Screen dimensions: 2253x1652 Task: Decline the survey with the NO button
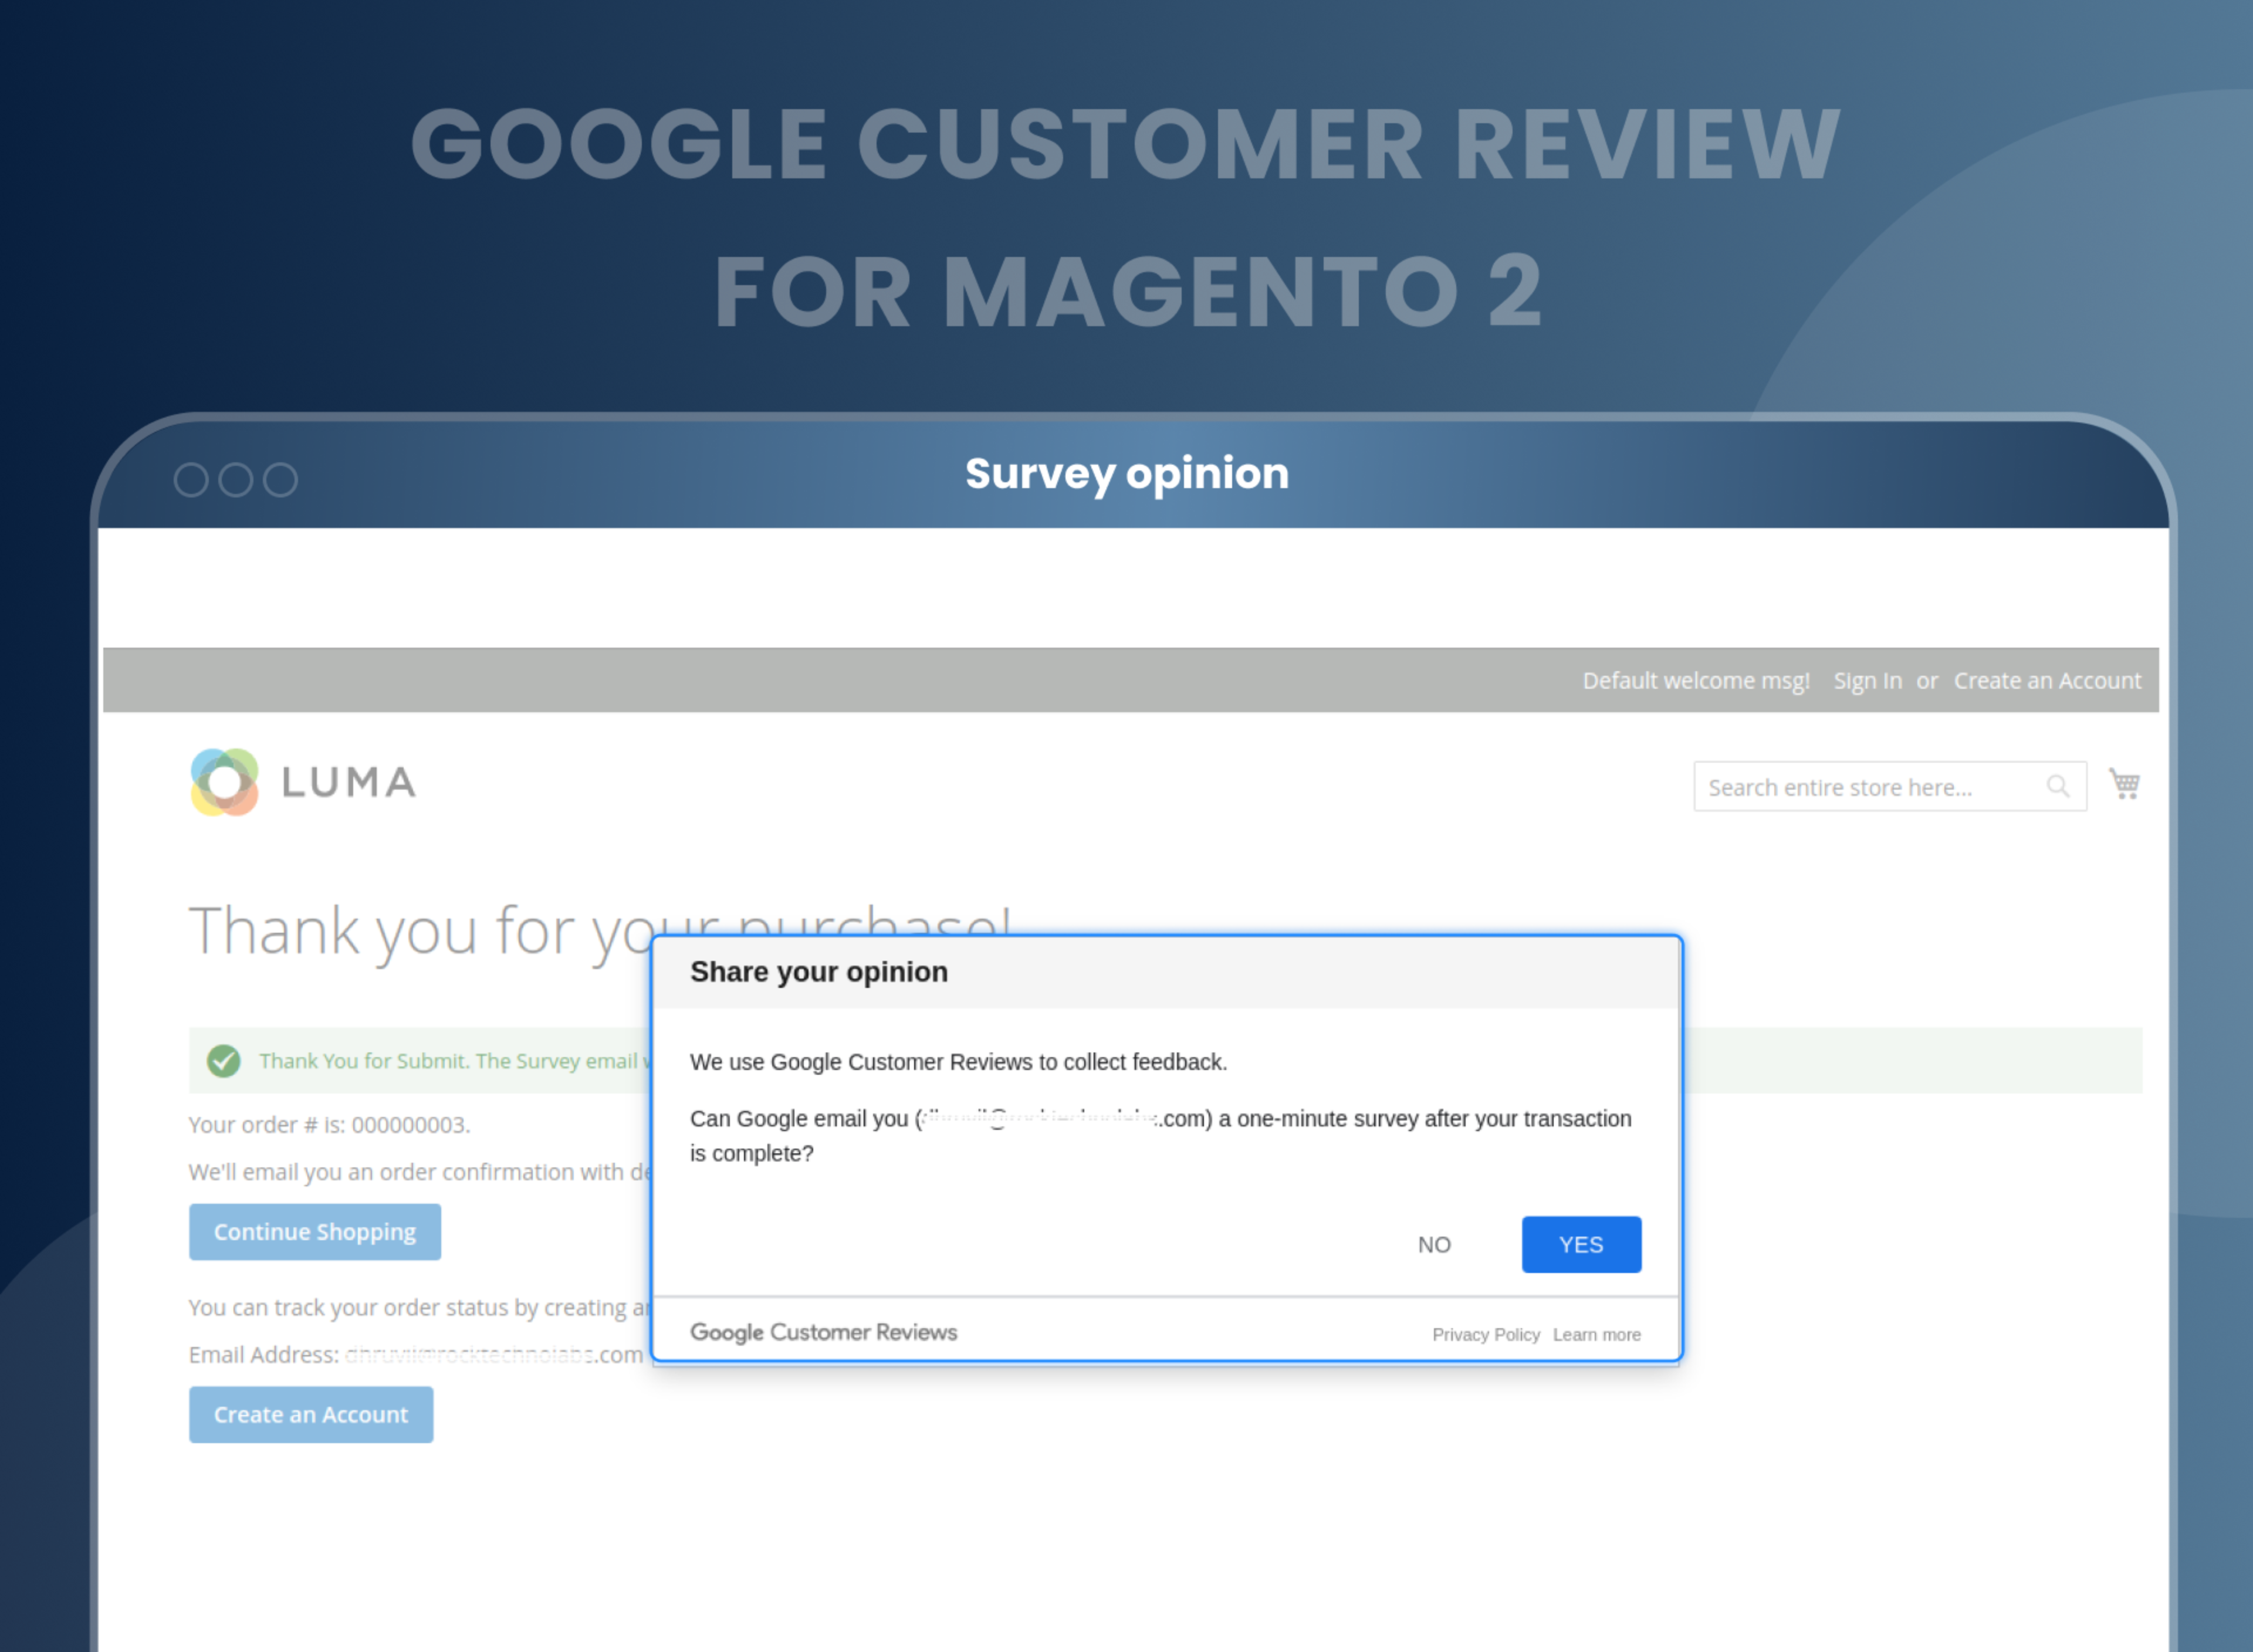1434,1245
